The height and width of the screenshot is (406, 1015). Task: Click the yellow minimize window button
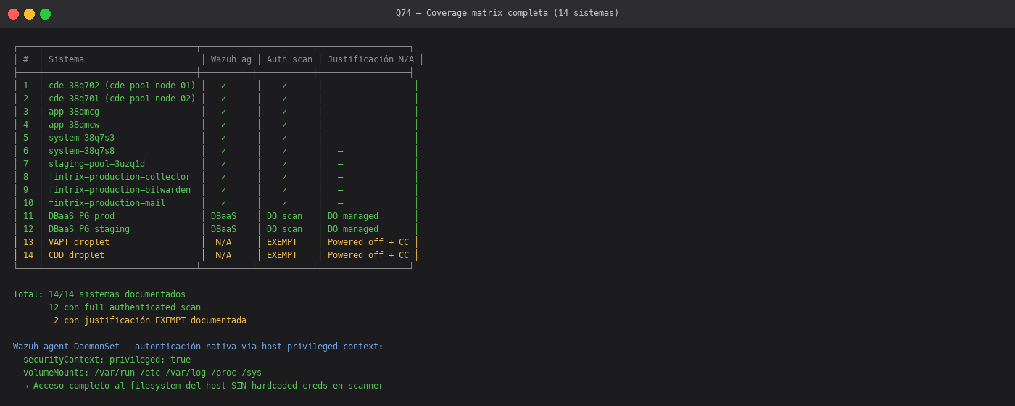click(29, 14)
